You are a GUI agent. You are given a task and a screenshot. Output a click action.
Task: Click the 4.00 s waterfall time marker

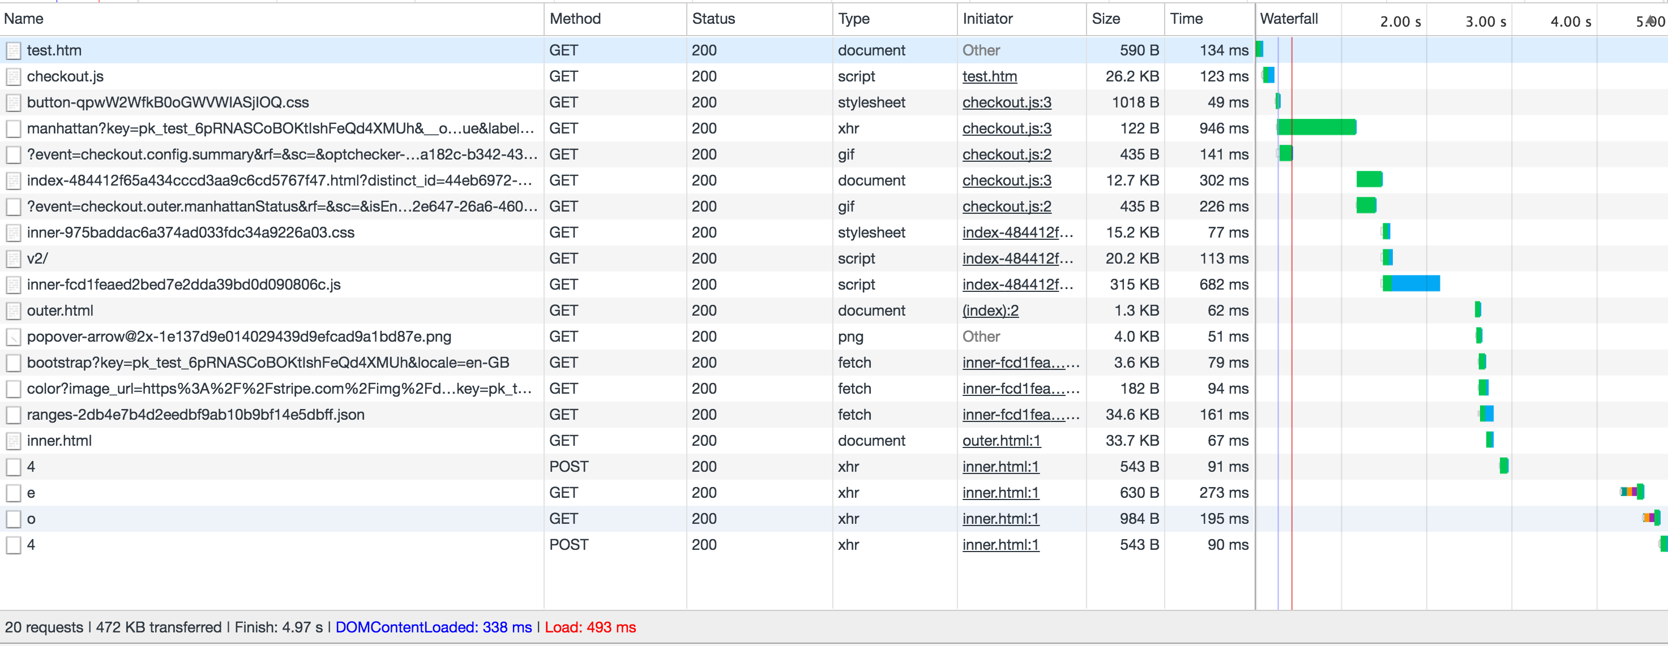tap(1570, 21)
